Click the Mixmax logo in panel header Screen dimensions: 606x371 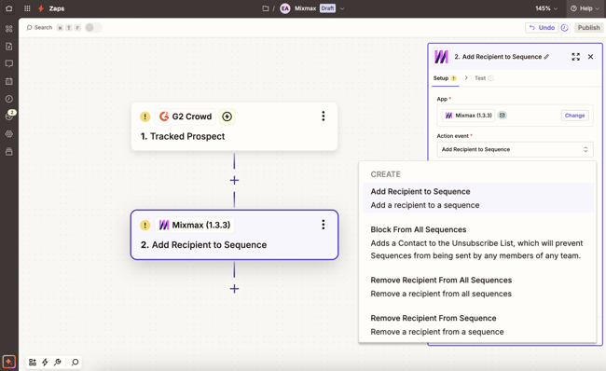pyautogui.click(x=441, y=57)
